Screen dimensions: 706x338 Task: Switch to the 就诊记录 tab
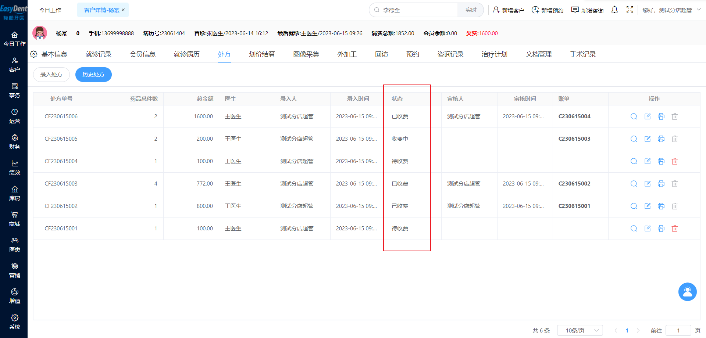(x=98, y=54)
